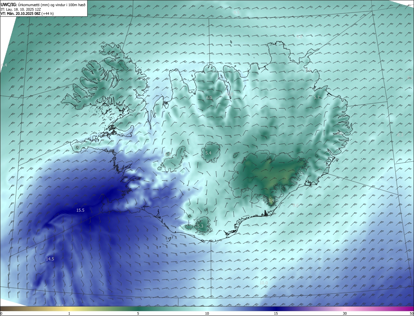Click the valid time line "VT: Mán. 20.10.2025 08Z (+44 h)"

(x=27, y=14)
